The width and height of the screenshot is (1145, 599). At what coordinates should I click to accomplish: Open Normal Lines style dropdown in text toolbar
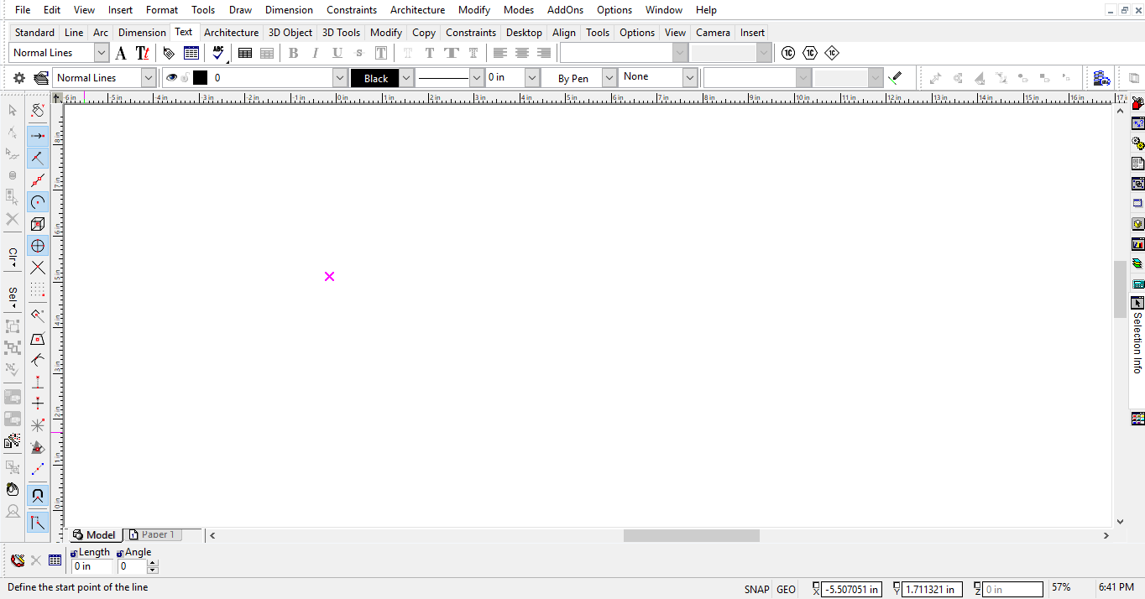tap(102, 53)
